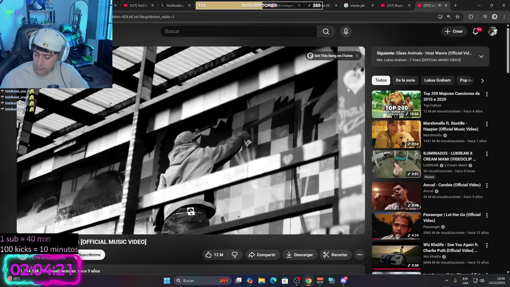This screenshot has height=287, width=510.
Task: Open Copilot from the taskbar
Action: point(250,281)
